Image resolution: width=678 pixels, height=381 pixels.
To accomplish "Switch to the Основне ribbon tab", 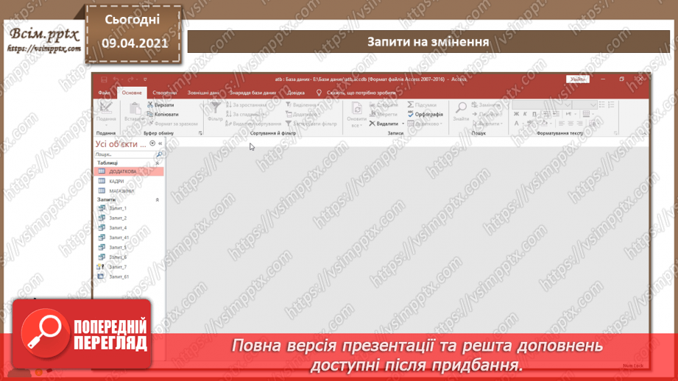I will [x=132, y=93].
